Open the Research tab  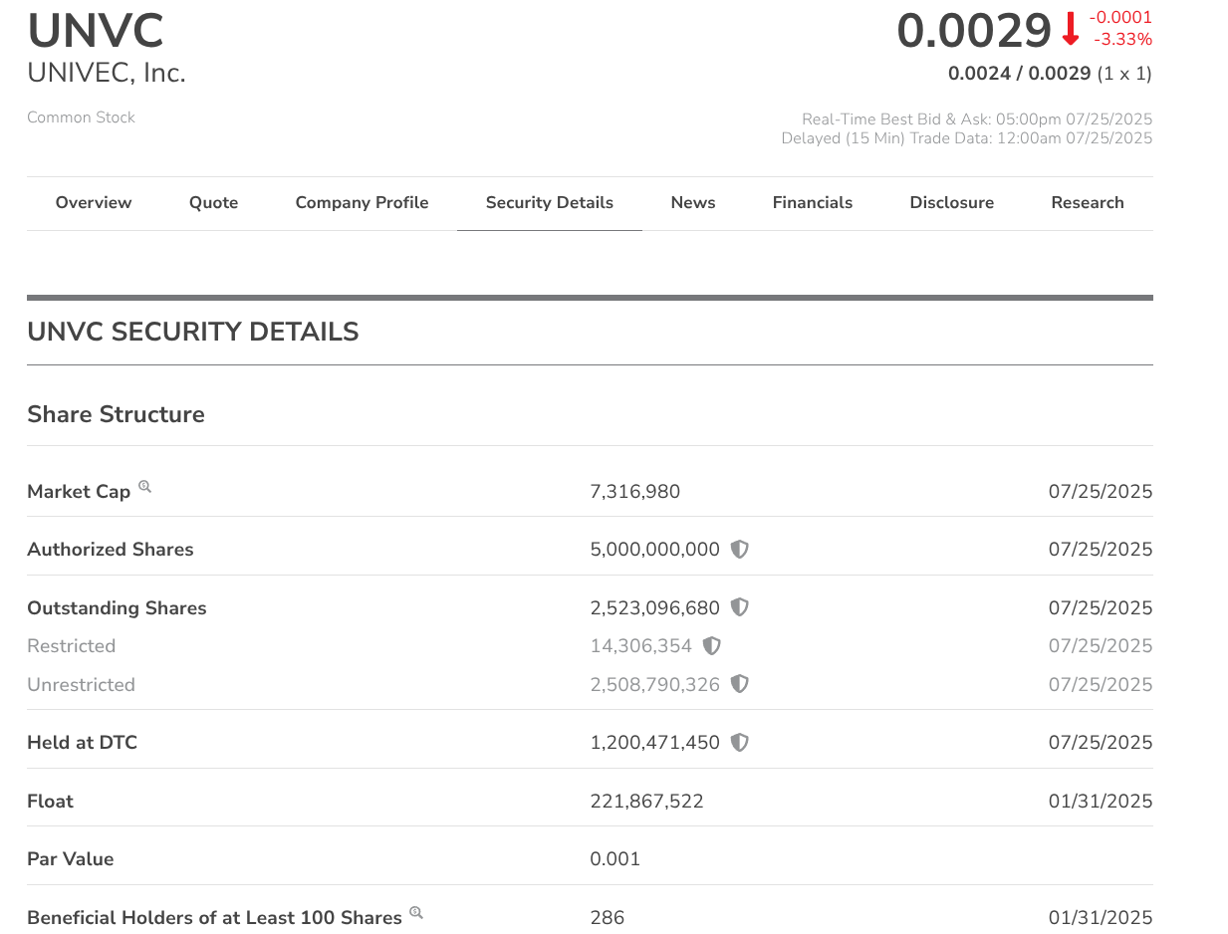point(1088,203)
